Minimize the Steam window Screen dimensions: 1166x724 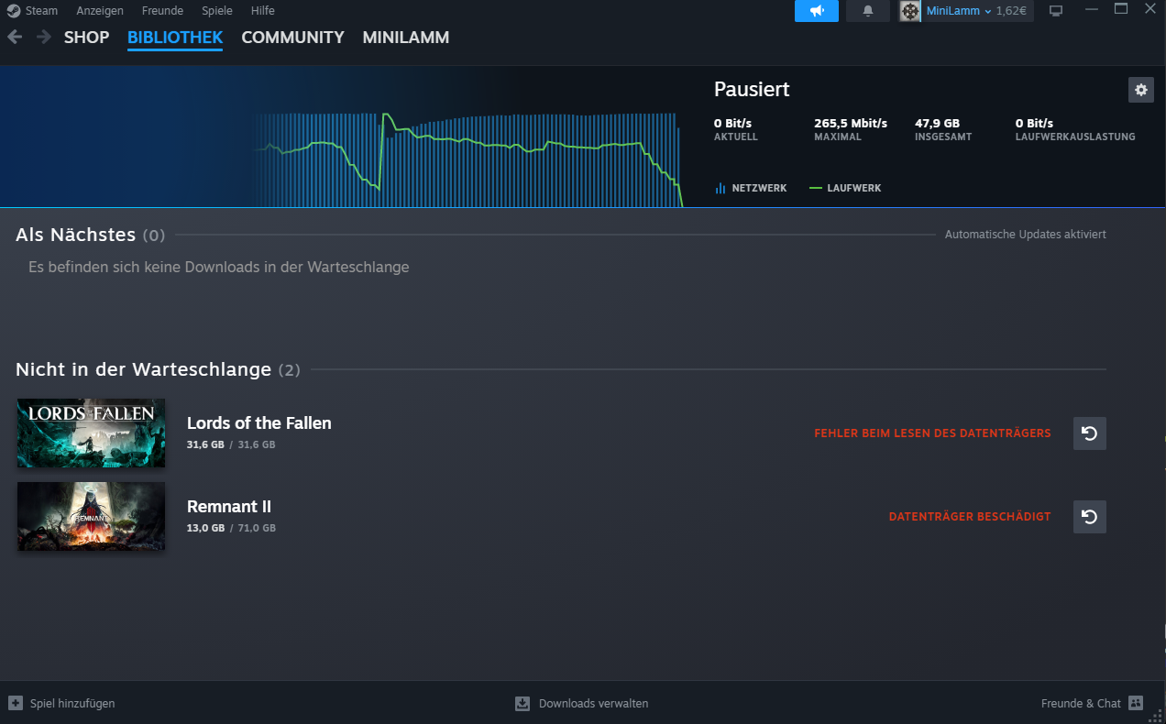pos(1090,9)
